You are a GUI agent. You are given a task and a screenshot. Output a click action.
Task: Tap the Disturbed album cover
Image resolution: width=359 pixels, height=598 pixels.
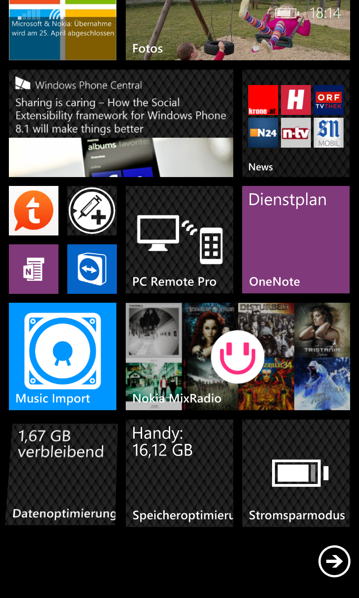(266, 329)
